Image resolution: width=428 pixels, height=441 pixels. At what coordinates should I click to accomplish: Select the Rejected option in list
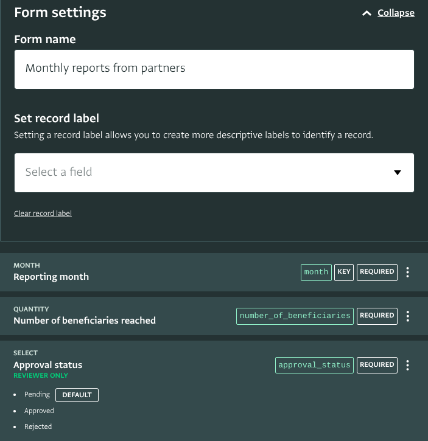[x=38, y=426]
